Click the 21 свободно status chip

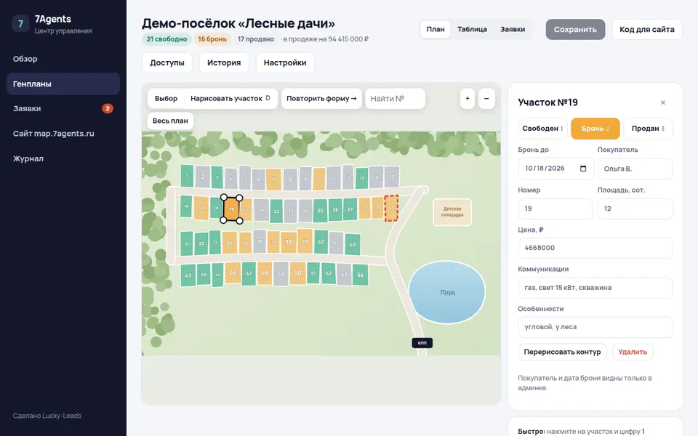point(167,39)
